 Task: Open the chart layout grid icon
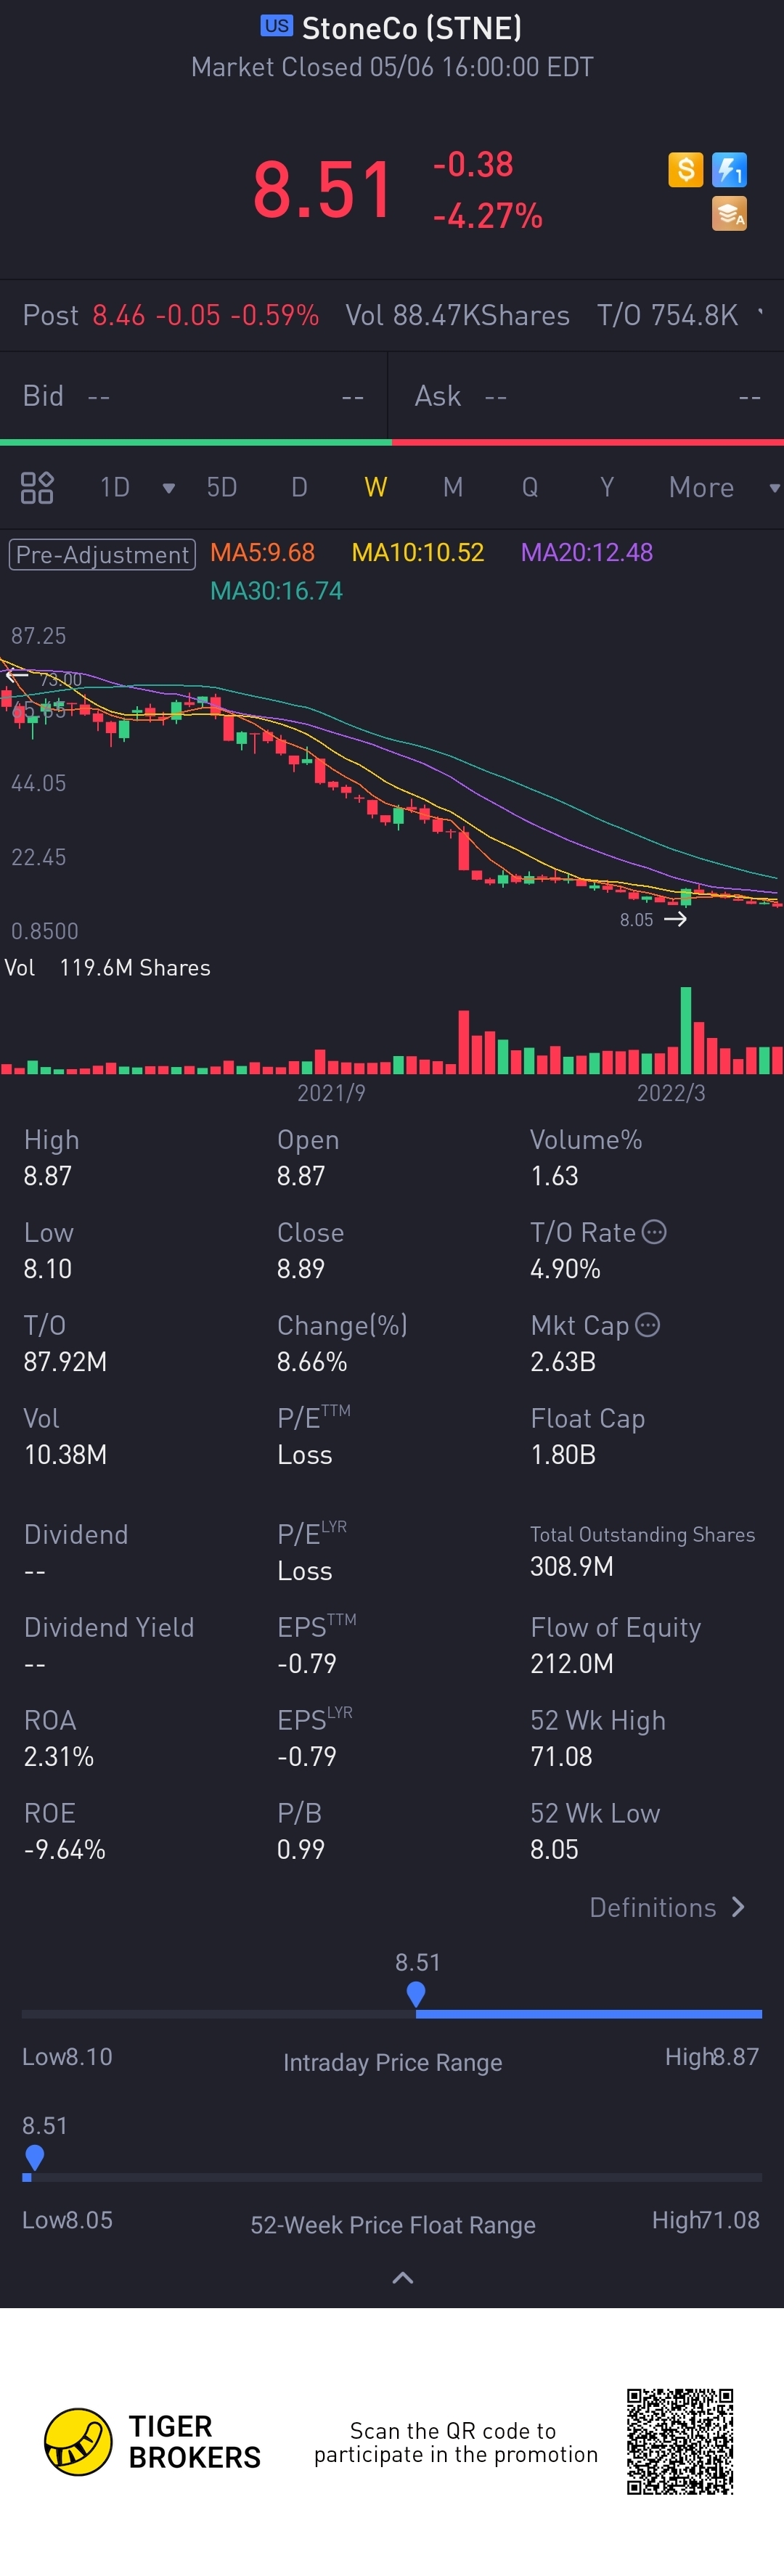[37, 487]
